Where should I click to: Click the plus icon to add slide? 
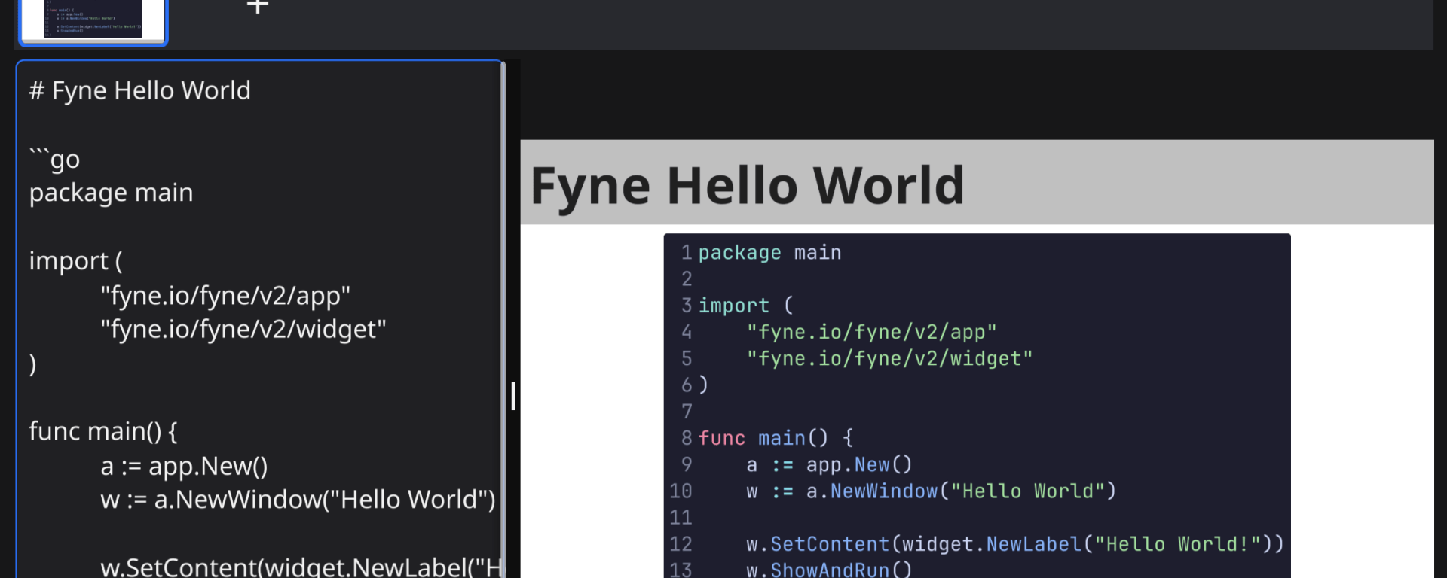click(x=258, y=8)
